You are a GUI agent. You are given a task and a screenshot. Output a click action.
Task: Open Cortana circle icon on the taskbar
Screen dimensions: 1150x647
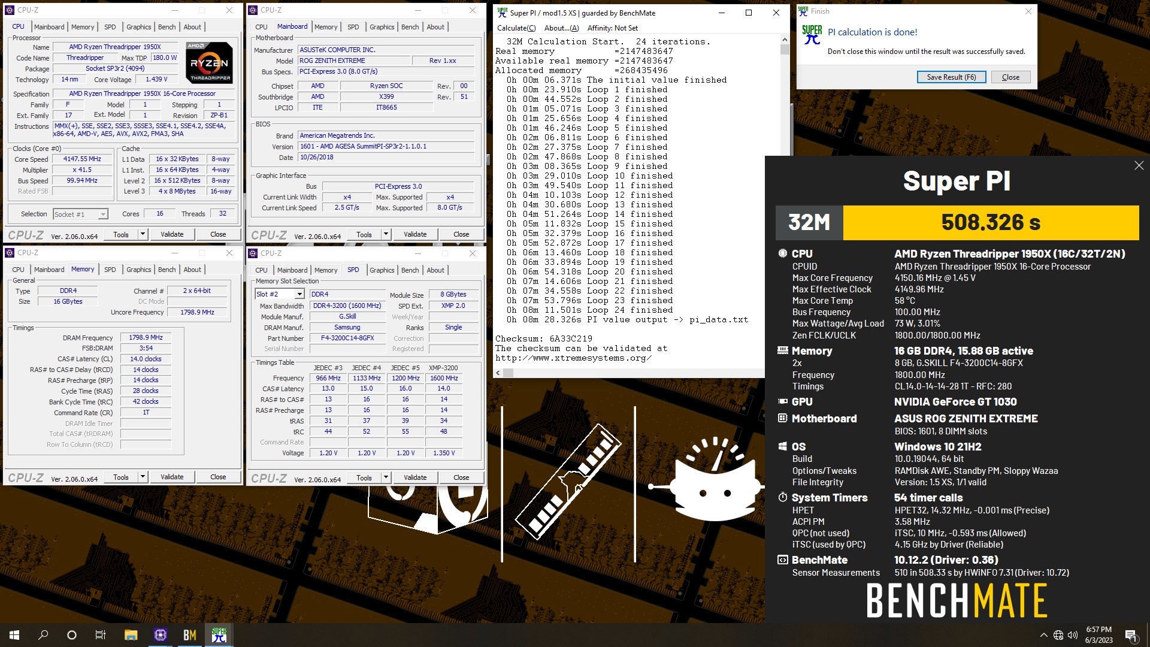click(x=72, y=635)
